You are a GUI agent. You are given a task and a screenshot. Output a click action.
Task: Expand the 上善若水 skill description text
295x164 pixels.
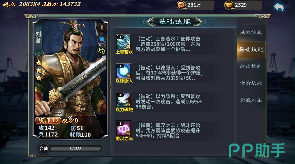168,44
